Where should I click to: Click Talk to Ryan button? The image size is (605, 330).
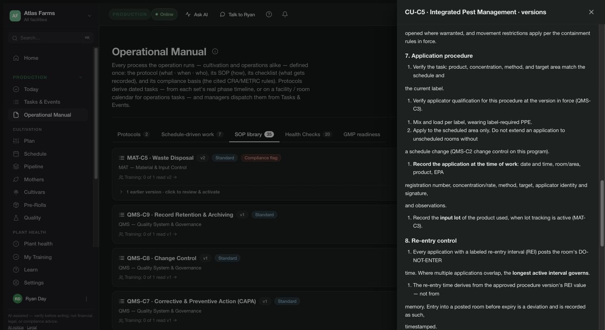coord(238,14)
